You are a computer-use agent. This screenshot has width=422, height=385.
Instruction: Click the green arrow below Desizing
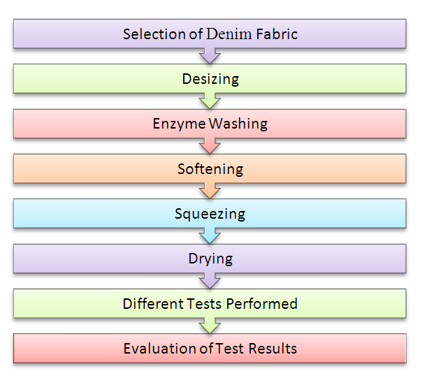click(210, 101)
